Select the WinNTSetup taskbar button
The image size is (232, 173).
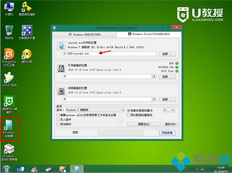[77, 169]
